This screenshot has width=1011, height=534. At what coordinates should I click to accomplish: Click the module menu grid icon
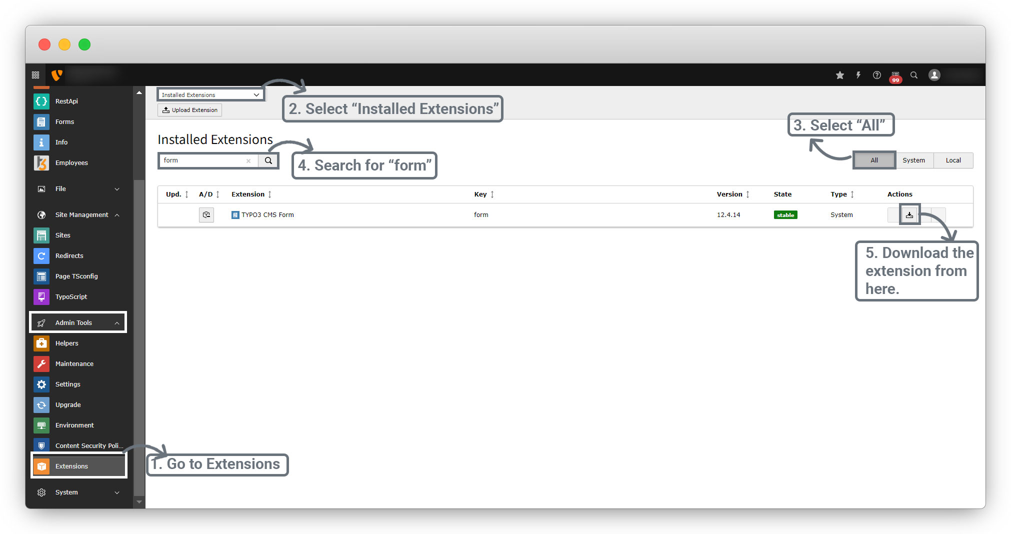point(35,75)
